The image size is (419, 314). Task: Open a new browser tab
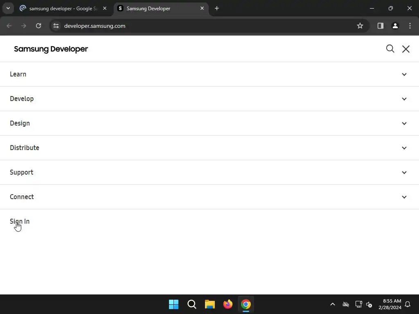coord(217,9)
